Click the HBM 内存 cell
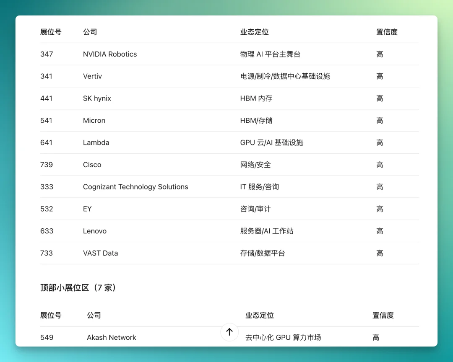The height and width of the screenshot is (362, 453). [x=256, y=98]
